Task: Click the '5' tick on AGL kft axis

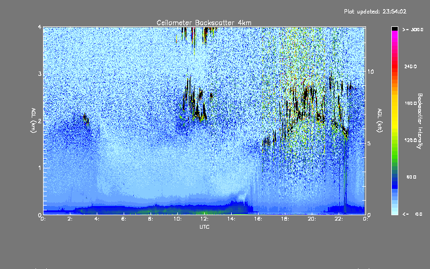Action: [x=369, y=144]
